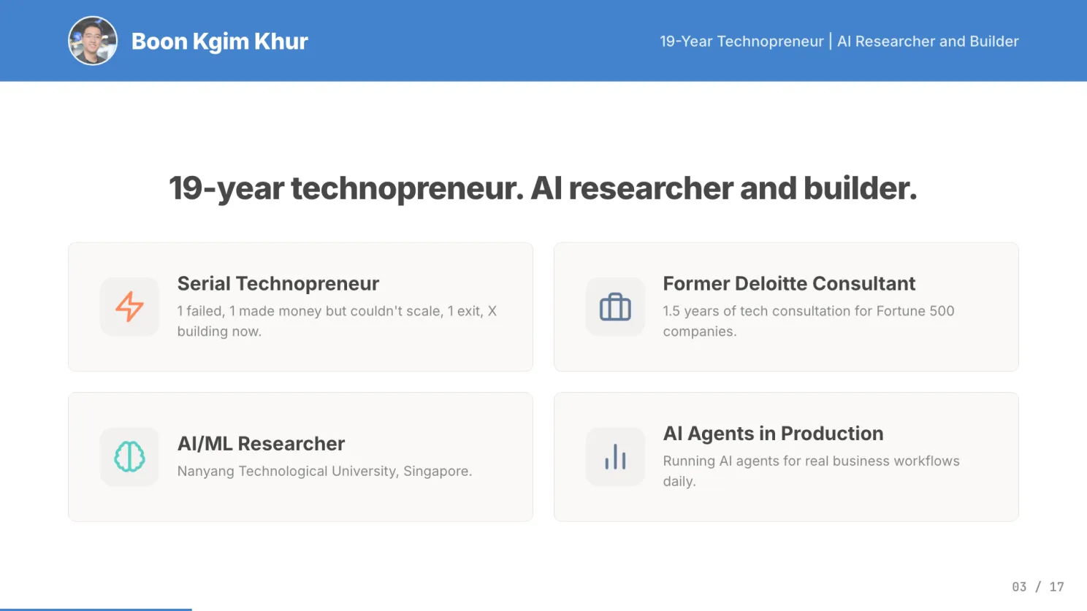
Task: Click "AI Researcher and Builder" in header
Action: 928,42
